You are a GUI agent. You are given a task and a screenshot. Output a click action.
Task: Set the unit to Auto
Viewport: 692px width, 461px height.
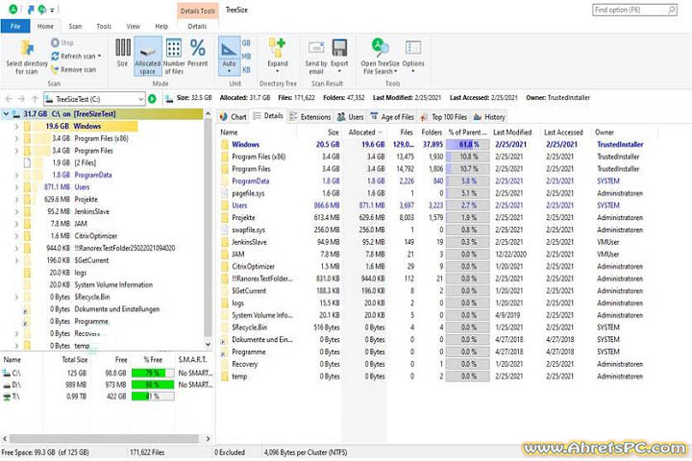[229, 56]
